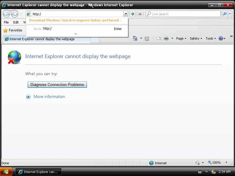Click the error heading cannot display the webpage

78,56
